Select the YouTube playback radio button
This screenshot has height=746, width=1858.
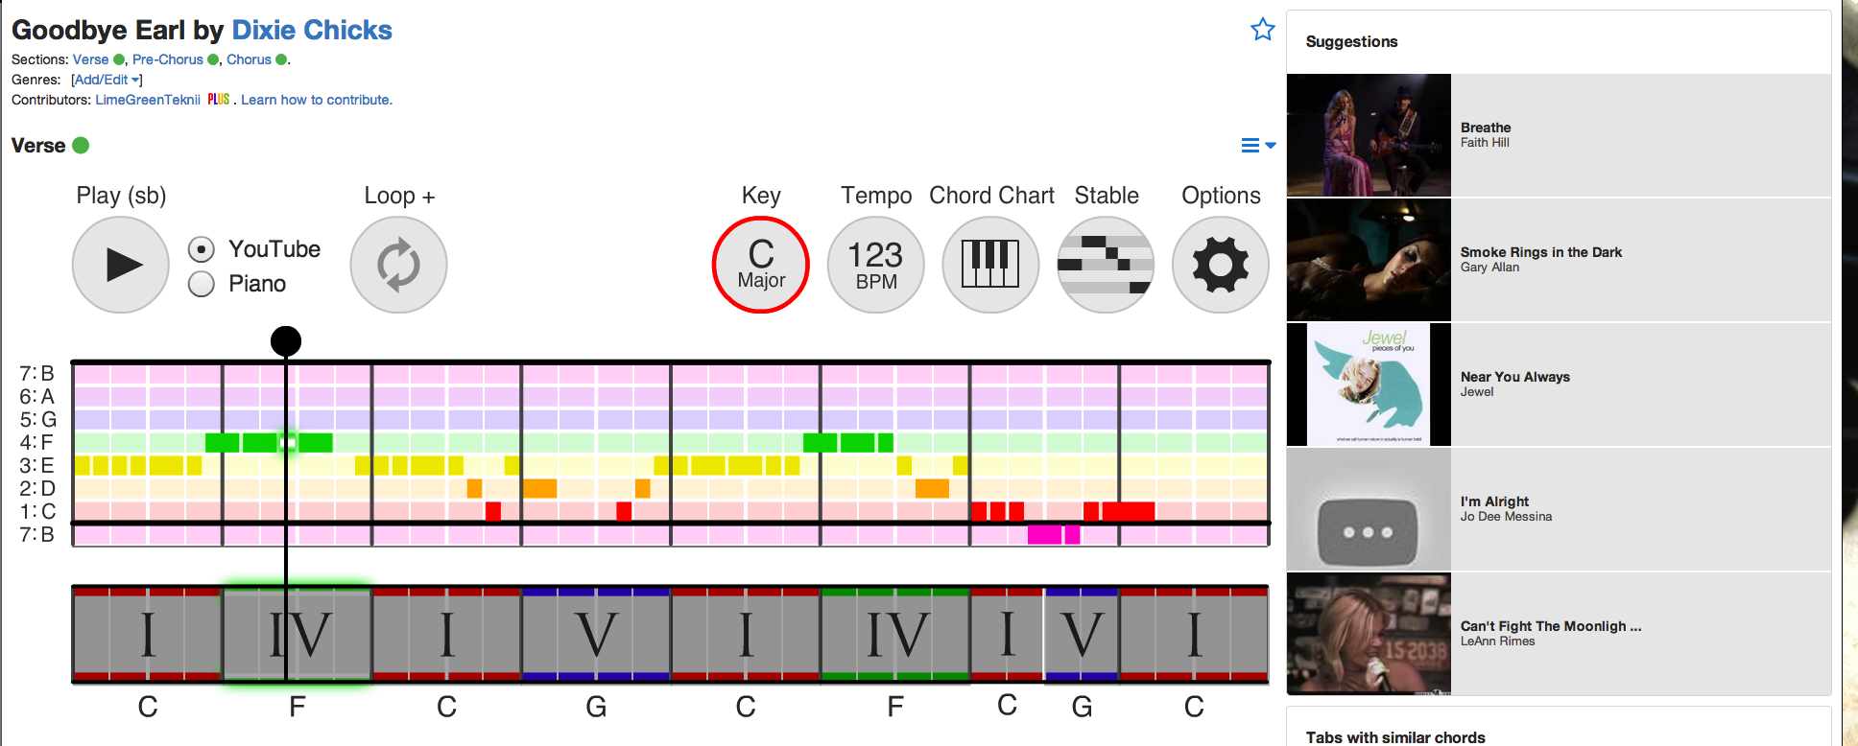click(201, 249)
